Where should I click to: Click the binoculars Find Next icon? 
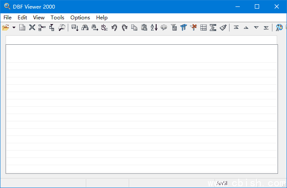coord(95,28)
